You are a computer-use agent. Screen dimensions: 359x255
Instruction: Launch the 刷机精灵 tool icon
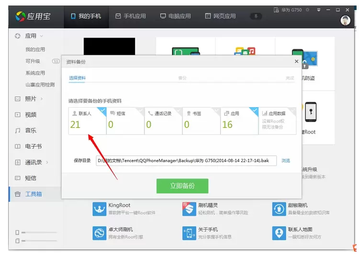(x=188, y=209)
